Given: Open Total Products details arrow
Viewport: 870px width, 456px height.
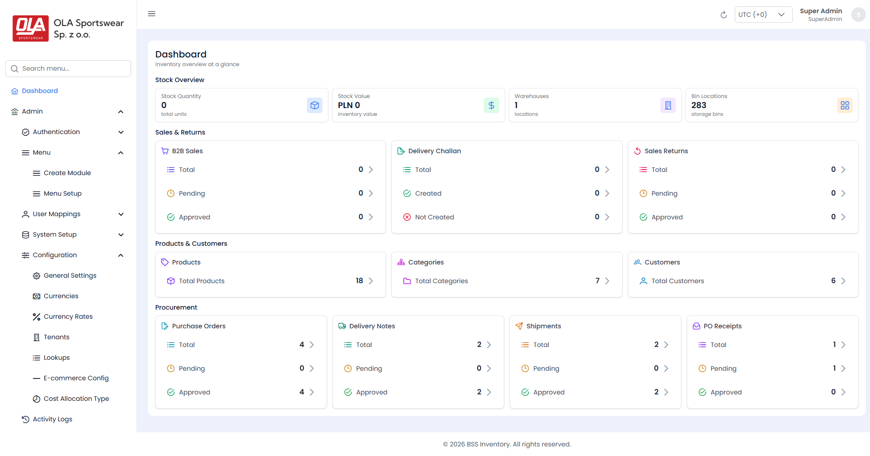Looking at the screenshot, I should click(x=371, y=281).
